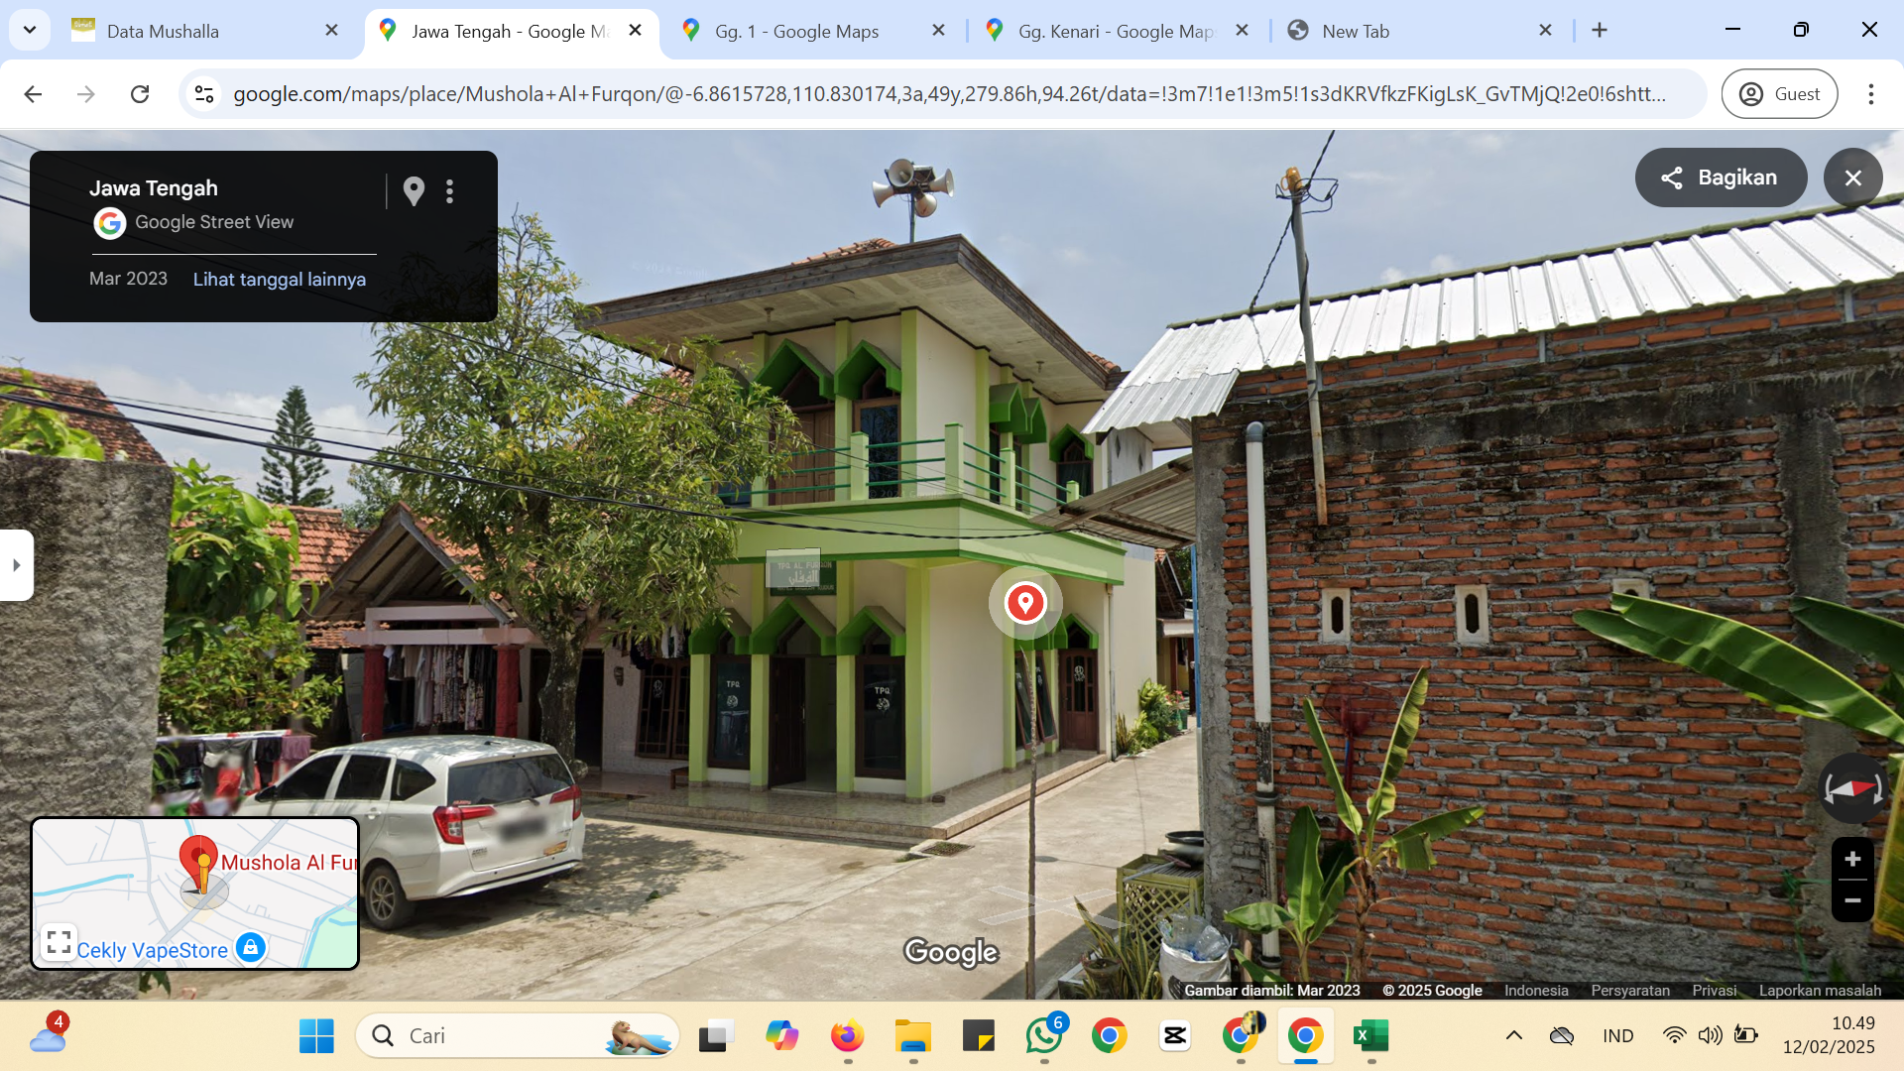1904x1071 pixels.
Task: Open Laporkan masalah link
Action: point(1820,990)
